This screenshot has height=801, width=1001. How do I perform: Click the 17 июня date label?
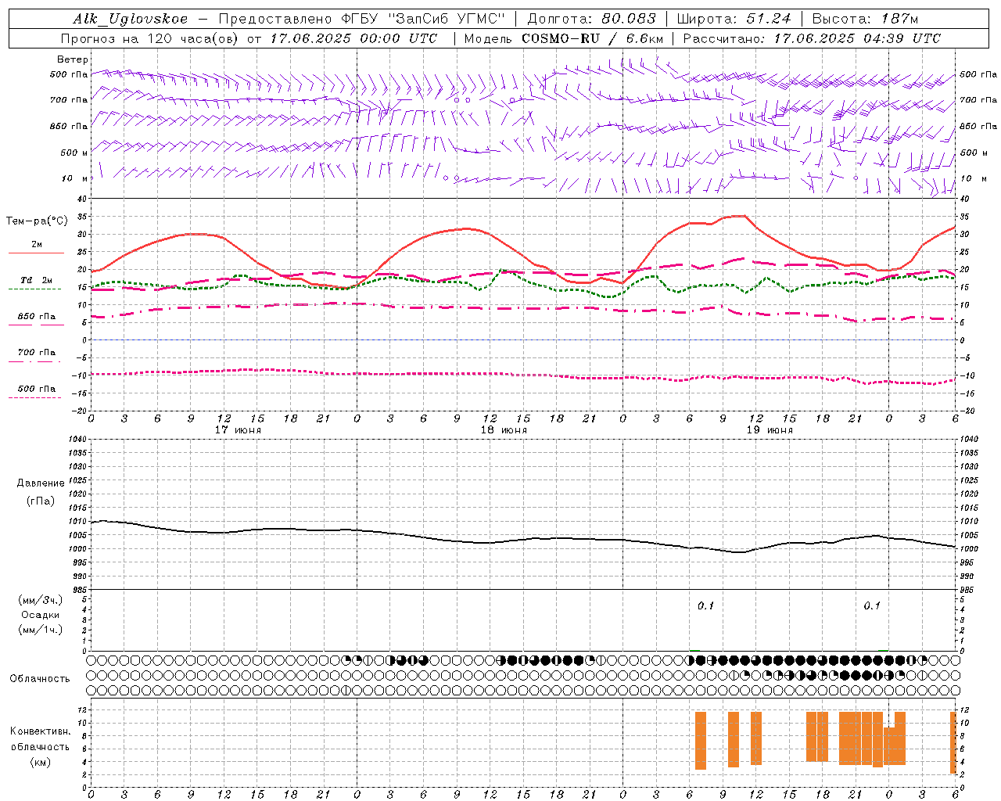(238, 430)
